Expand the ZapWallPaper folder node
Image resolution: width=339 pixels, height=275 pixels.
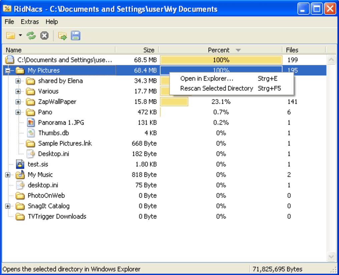tap(18, 102)
